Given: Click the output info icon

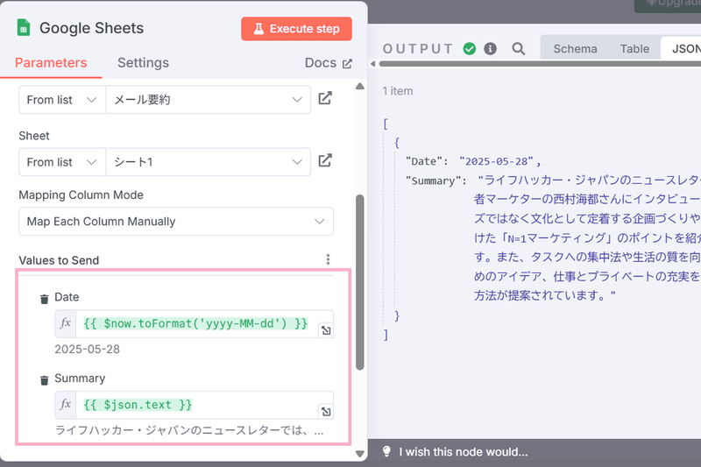Looking at the screenshot, I should 491,49.
